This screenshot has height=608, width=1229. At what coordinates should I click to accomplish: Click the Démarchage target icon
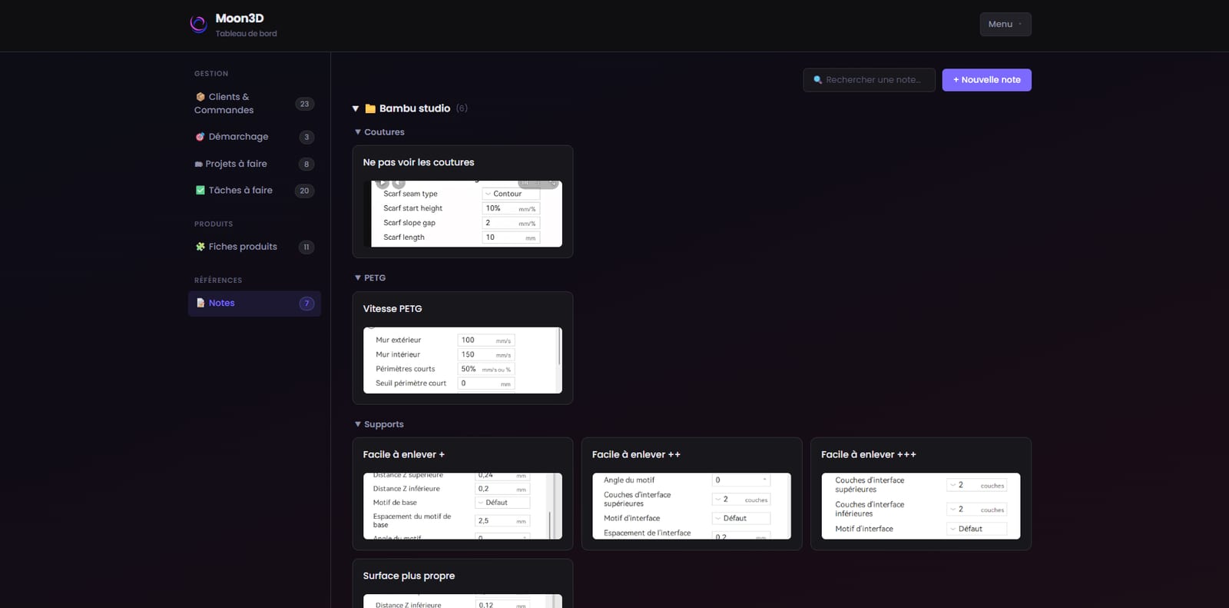point(200,137)
